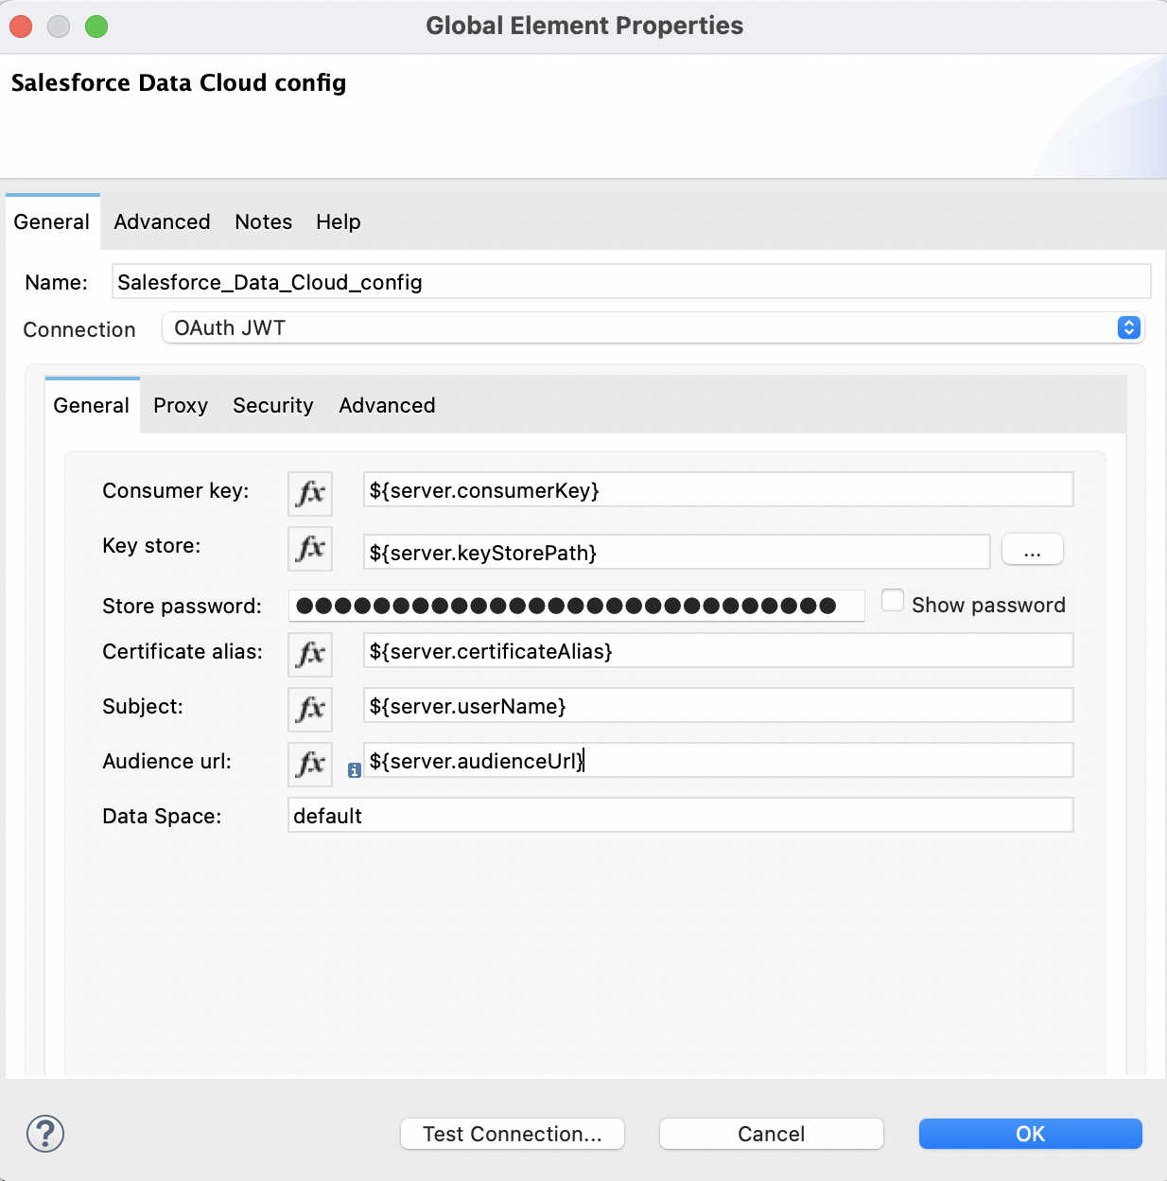This screenshot has width=1167, height=1181.
Task: Dismiss the dialog with Cancel
Action: coord(770,1133)
